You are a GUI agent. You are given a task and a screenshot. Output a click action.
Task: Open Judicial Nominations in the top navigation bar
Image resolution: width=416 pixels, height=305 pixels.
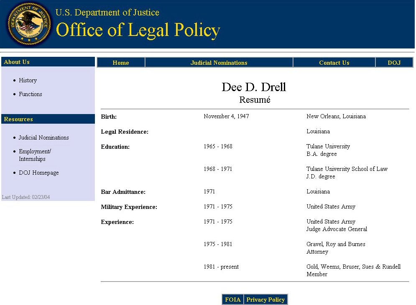tap(219, 63)
